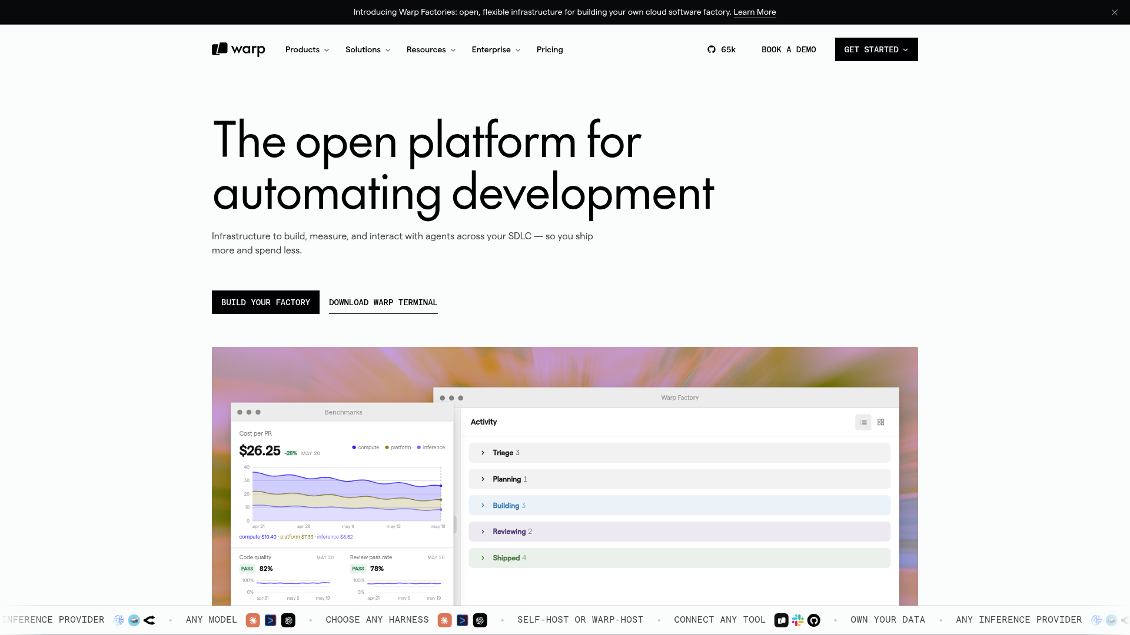Open the Resources dropdown menu
The image size is (1130, 635).
431,49
